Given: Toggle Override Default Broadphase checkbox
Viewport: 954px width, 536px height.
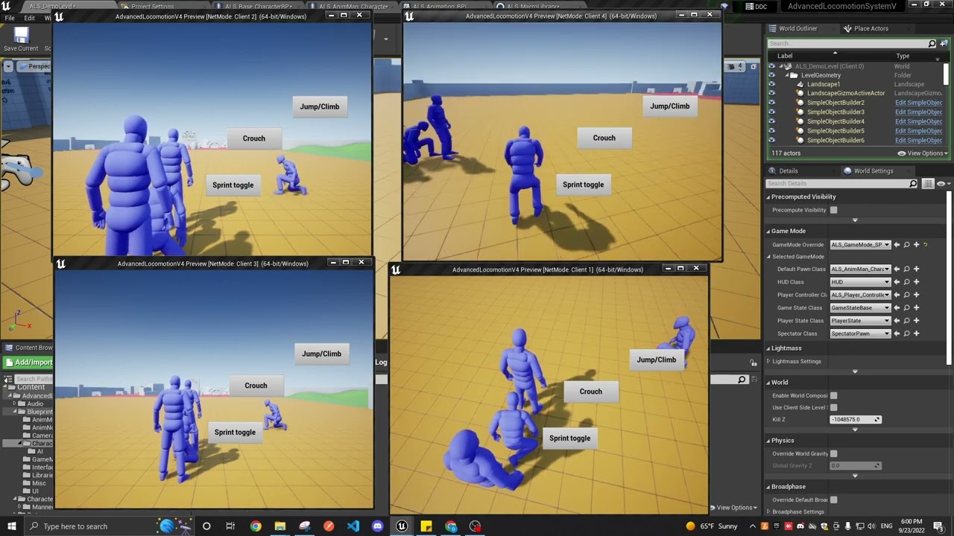Looking at the screenshot, I should [833, 500].
